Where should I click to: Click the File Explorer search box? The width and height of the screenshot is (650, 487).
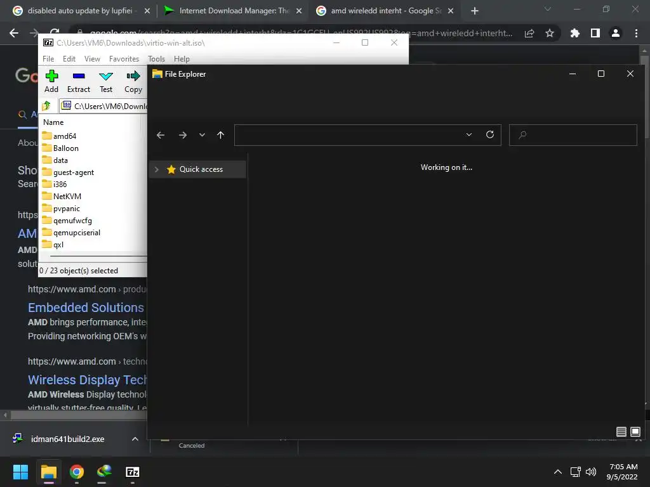coord(573,135)
